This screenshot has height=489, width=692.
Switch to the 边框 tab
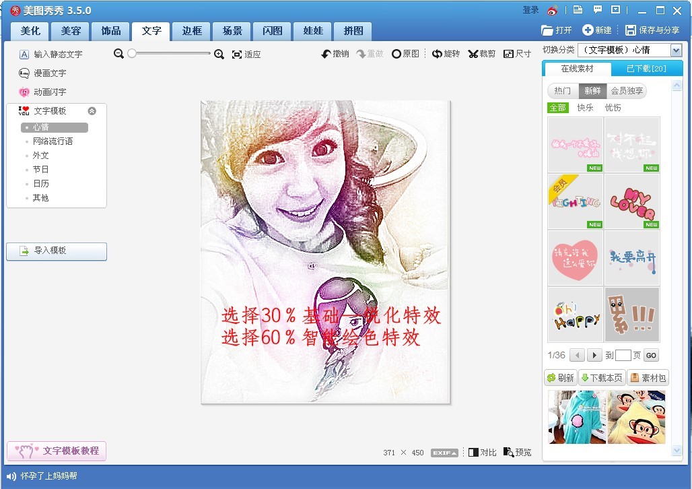tap(192, 31)
